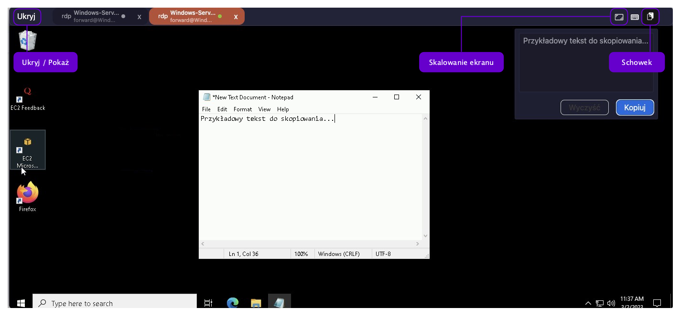Click the screen scaling icon in top bar
680x319 pixels.
pyautogui.click(x=619, y=17)
